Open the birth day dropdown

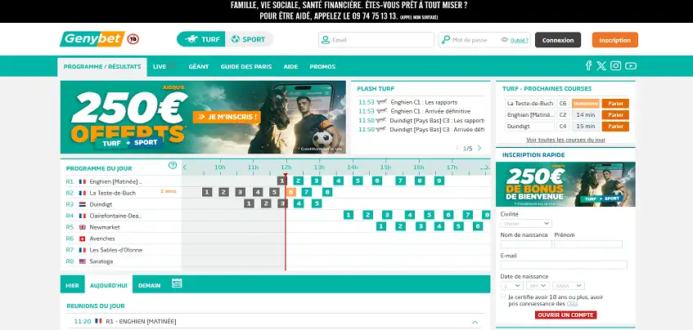tap(512, 286)
